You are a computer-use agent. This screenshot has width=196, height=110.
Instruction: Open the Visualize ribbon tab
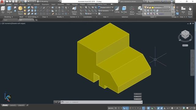(x=36, y=4)
